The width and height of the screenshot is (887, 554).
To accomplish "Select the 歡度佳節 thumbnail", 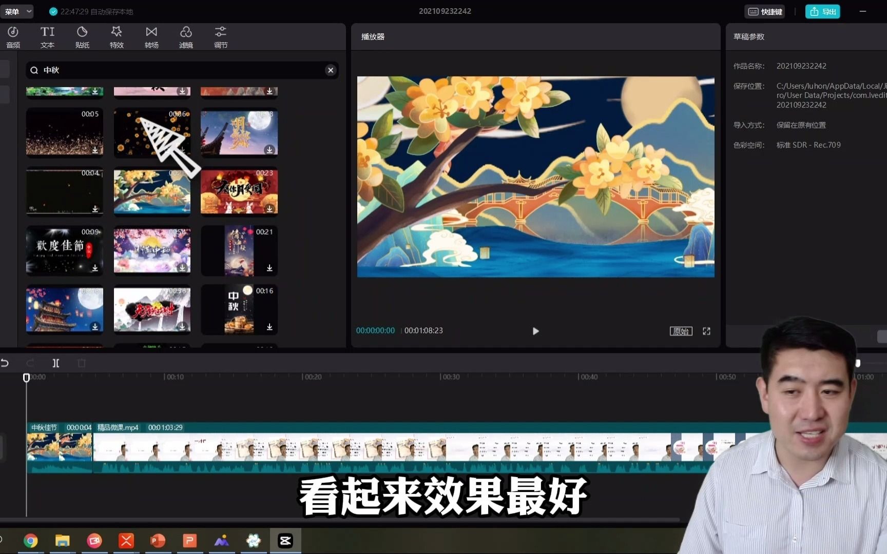I will point(65,250).
